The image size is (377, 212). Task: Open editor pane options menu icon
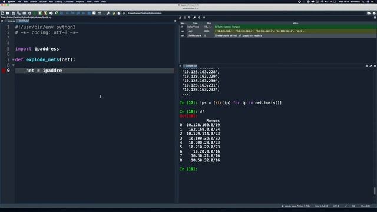(175, 21)
